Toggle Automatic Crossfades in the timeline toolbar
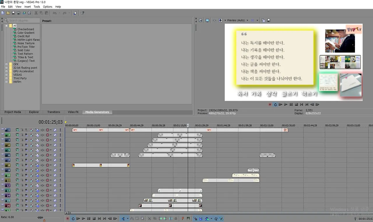This screenshot has width=373, height=222. pyautogui.click(x=201, y=219)
